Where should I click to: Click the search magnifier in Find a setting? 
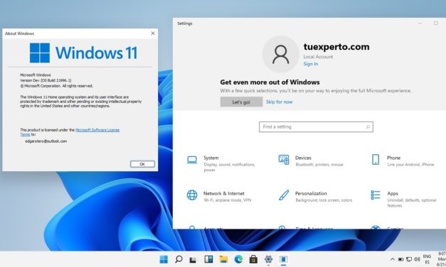click(x=368, y=126)
